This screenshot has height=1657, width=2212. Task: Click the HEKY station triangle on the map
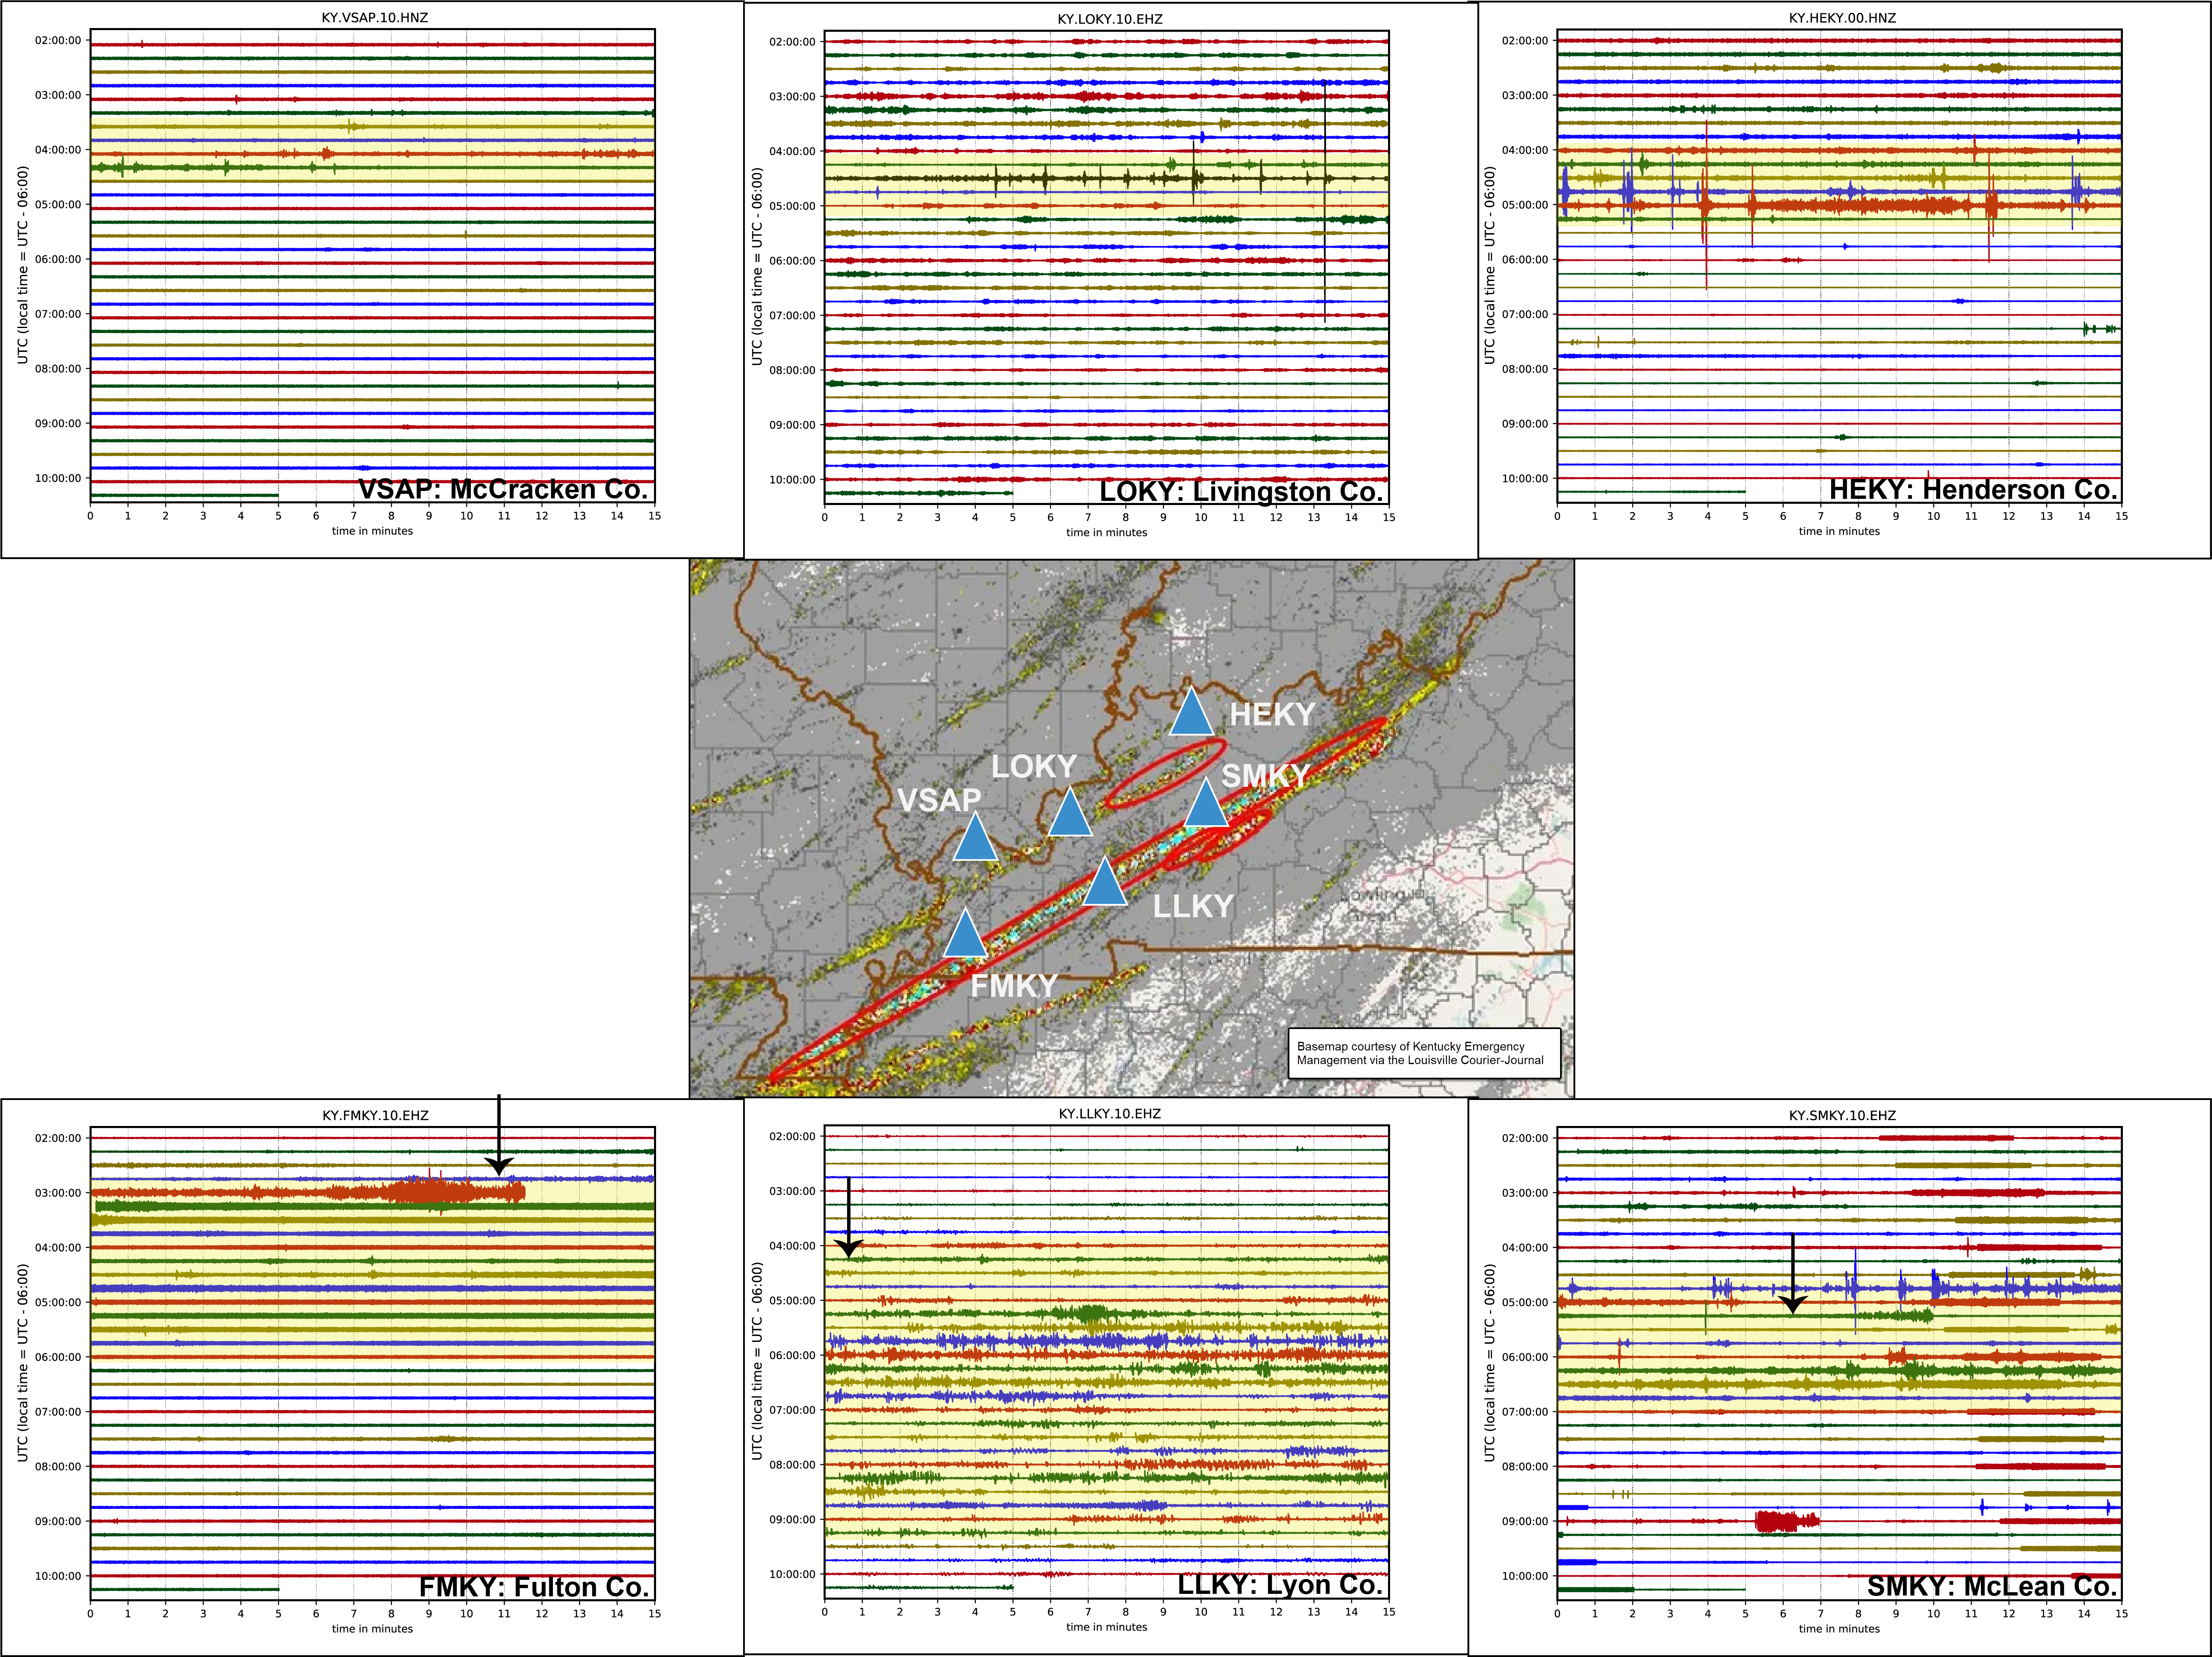click(1191, 712)
